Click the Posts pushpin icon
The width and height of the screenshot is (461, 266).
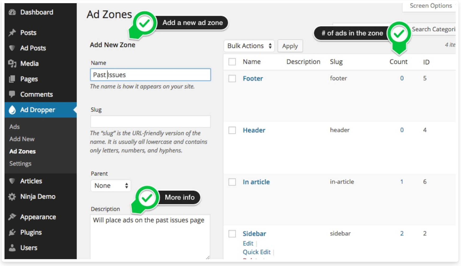coord(12,33)
